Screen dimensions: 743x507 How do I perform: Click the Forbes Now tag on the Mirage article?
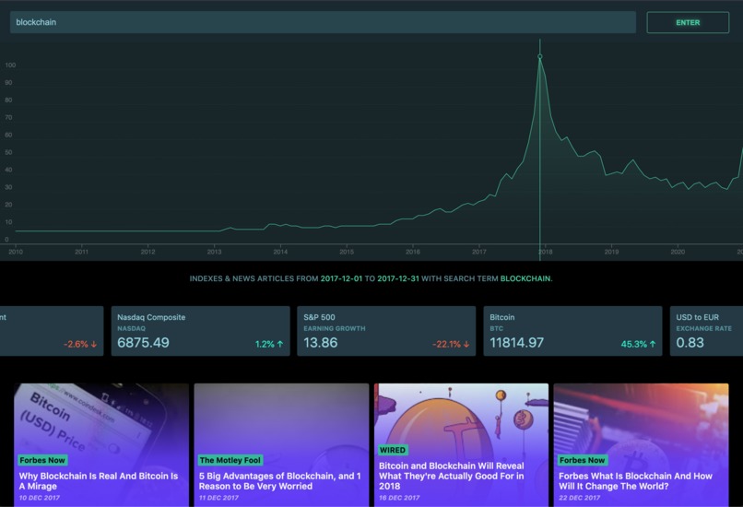pyautogui.click(x=42, y=460)
